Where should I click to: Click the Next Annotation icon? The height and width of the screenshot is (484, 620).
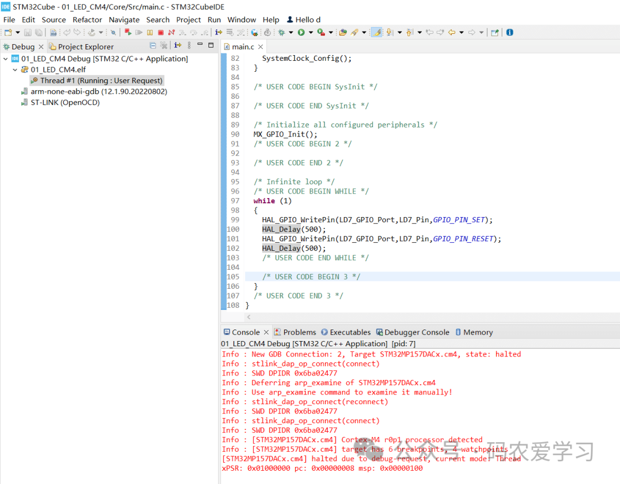click(x=390, y=32)
